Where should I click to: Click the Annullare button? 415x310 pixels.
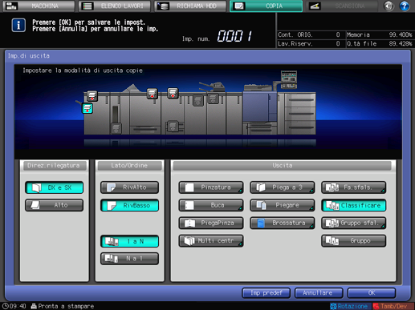pyautogui.click(x=319, y=293)
